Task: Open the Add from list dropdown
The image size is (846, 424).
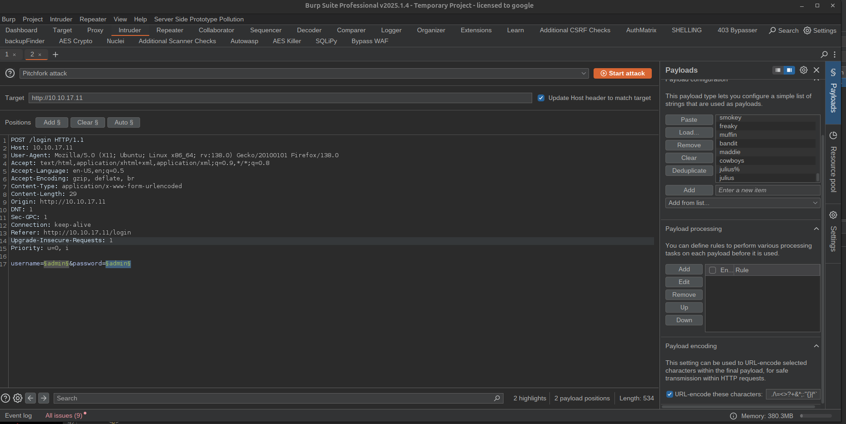Action: tap(743, 203)
